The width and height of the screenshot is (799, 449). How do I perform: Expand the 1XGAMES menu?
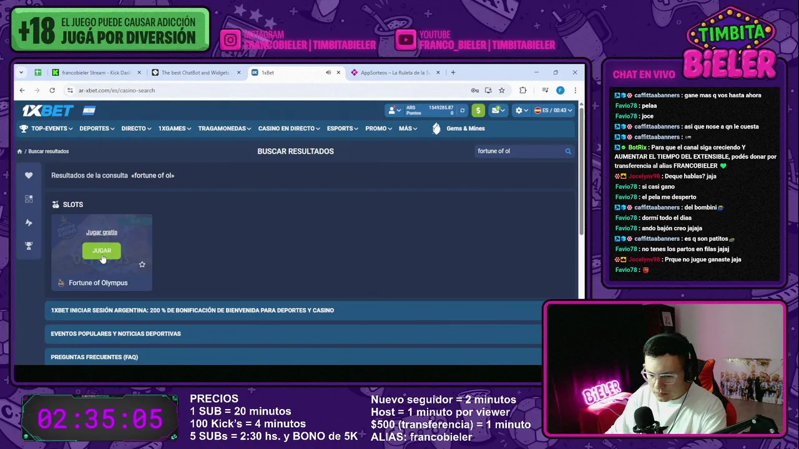pos(175,128)
